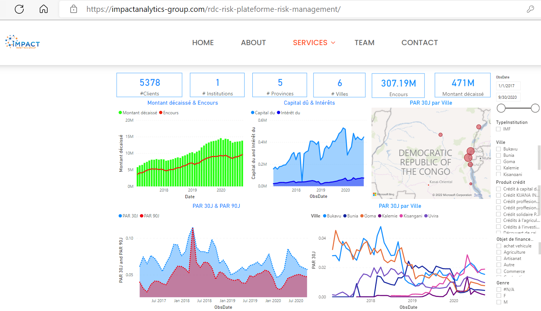This screenshot has height=311, width=541.
Task: Click the Microsoft Bing logo on map
Action: (383, 194)
